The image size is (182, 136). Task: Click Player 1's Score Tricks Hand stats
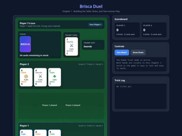click(x=91, y=126)
